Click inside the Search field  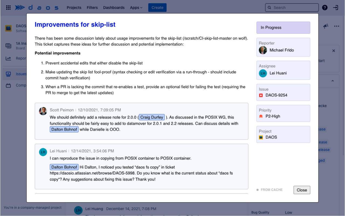tap(292, 8)
